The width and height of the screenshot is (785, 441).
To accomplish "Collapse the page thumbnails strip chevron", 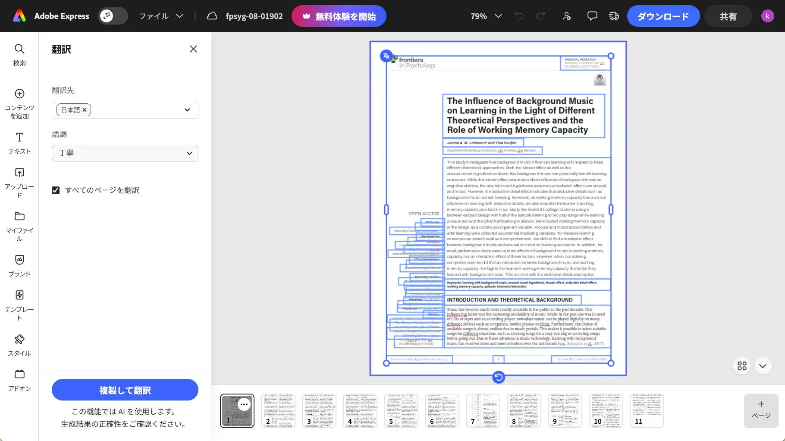I will (x=763, y=366).
